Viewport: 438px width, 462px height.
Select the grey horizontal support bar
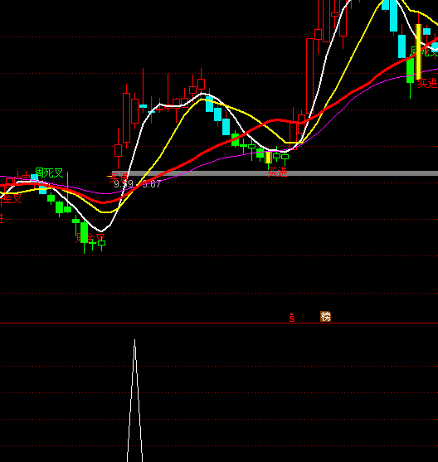pos(275,173)
